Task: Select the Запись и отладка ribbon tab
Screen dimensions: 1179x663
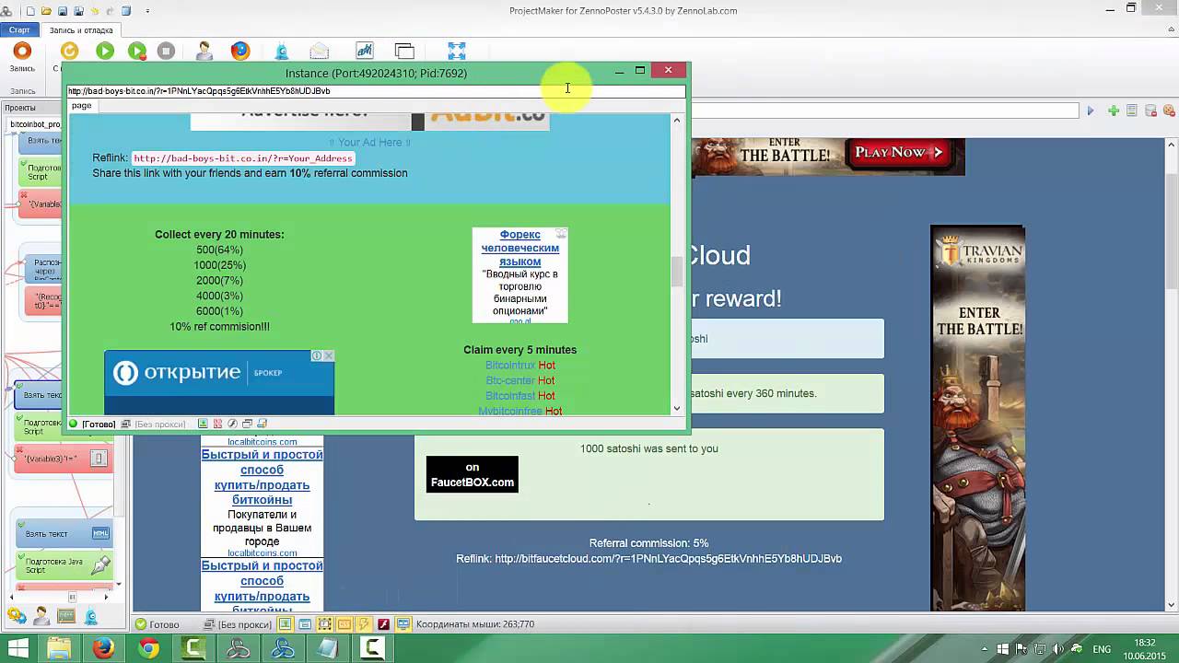Action: point(81,30)
